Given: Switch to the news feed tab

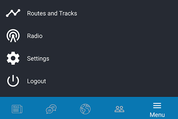Looking at the screenshot, I should click(x=17, y=109).
